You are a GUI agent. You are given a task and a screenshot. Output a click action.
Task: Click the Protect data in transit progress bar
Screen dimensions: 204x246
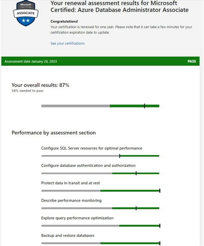pyautogui.click(x=101, y=191)
